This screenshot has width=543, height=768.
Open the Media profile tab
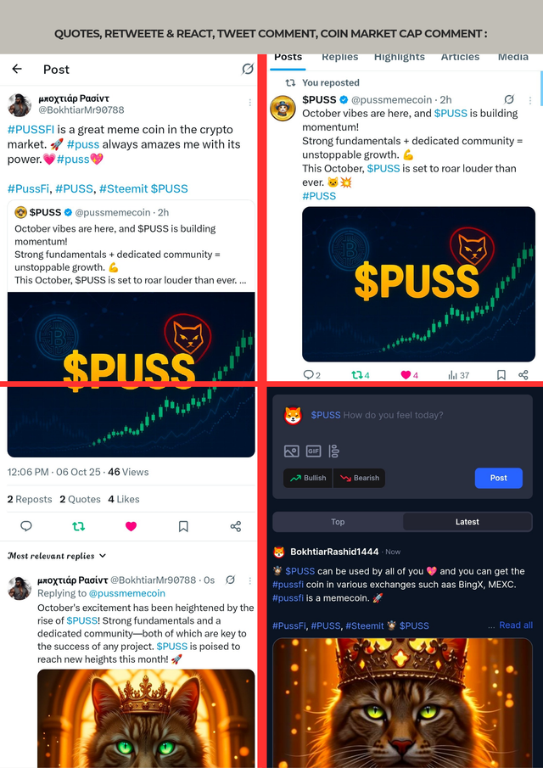coord(512,57)
